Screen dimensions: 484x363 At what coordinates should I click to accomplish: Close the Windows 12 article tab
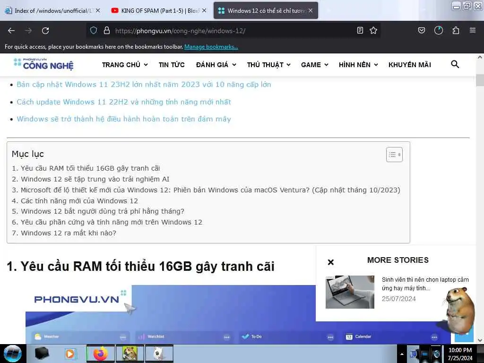[311, 10]
